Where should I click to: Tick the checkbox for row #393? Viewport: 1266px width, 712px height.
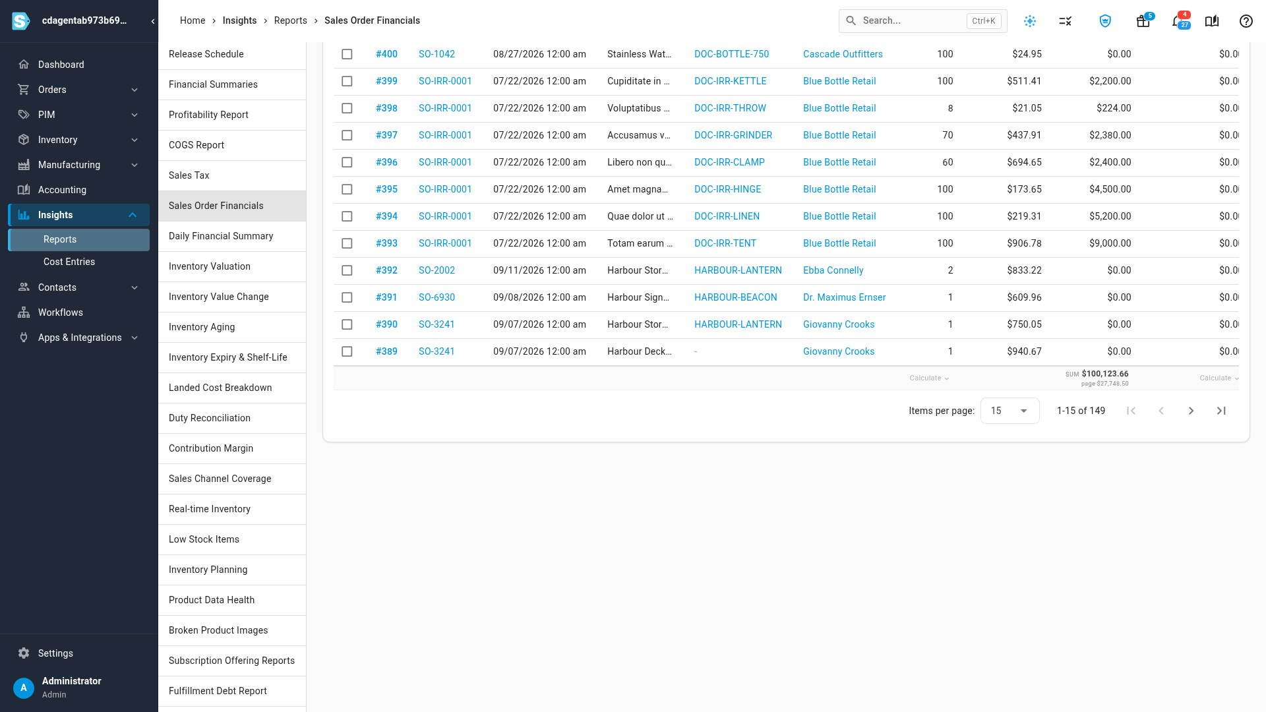(347, 243)
